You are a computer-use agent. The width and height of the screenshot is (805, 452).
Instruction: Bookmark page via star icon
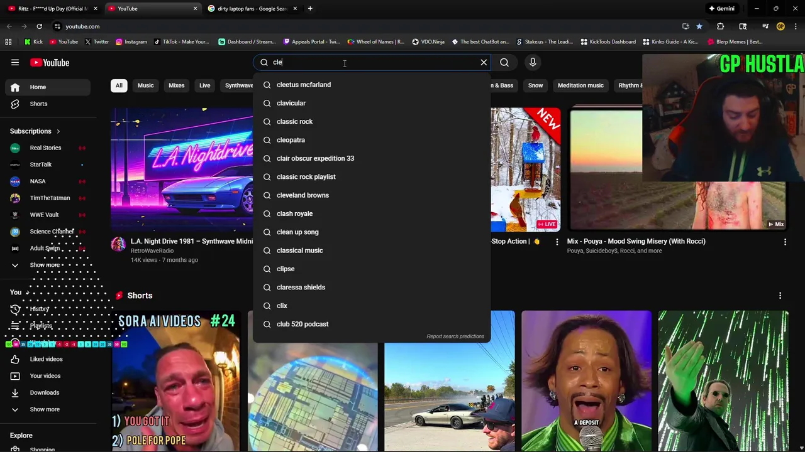coord(699,26)
